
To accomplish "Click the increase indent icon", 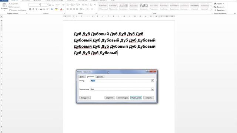I will (x=86, y=5).
